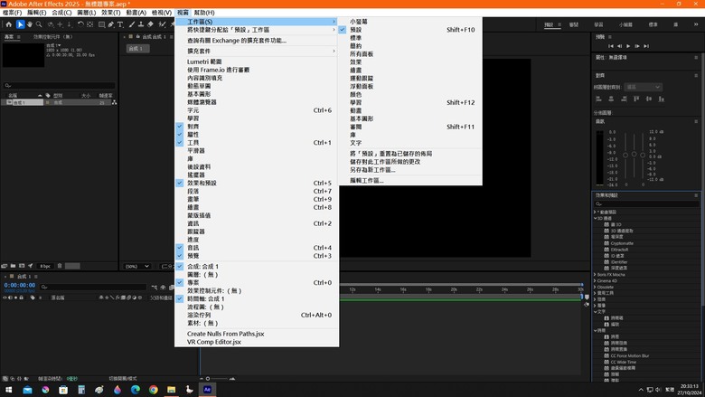The image size is (705, 397).
Task: Toggle the checked 屬性 panel menu item
Action: pos(257,135)
